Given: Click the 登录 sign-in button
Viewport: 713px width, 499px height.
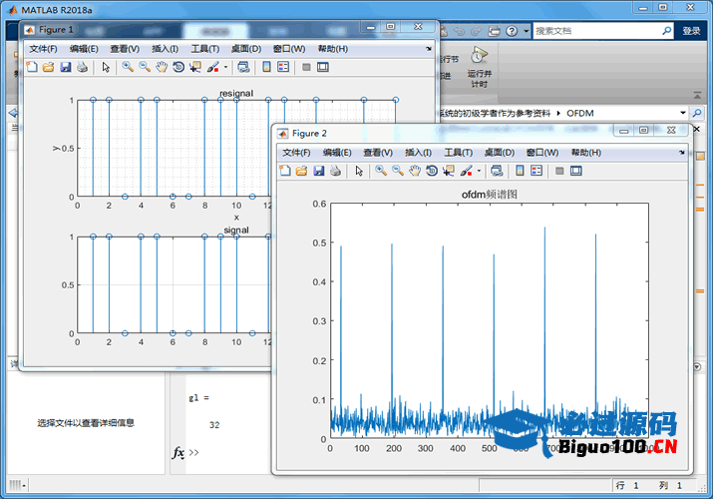Looking at the screenshot, I should tap(691, 31).
